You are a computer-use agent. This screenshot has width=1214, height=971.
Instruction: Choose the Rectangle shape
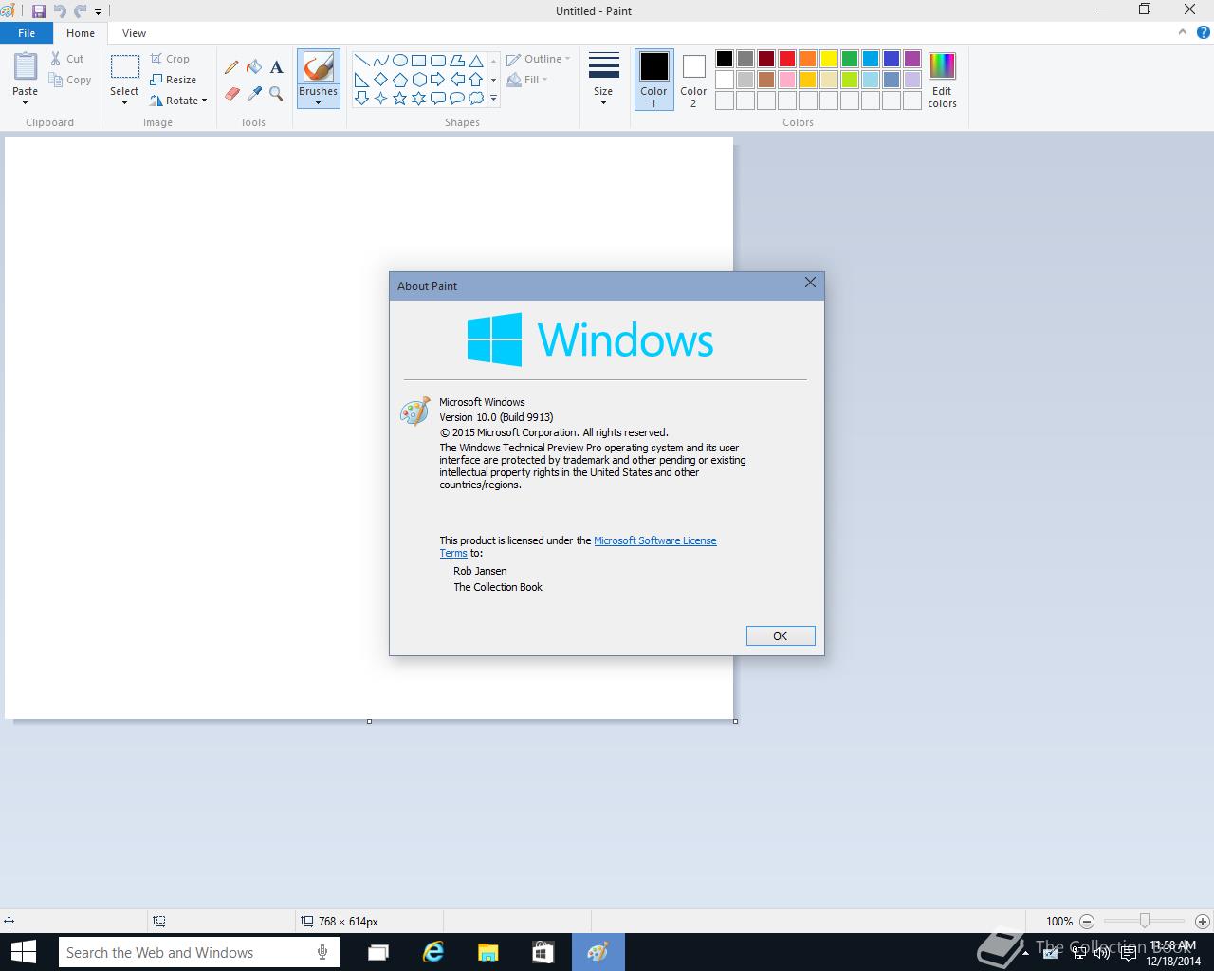[418, 61]
